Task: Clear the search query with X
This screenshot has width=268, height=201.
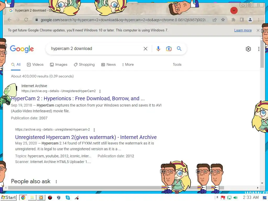Action: pos(146,49)
